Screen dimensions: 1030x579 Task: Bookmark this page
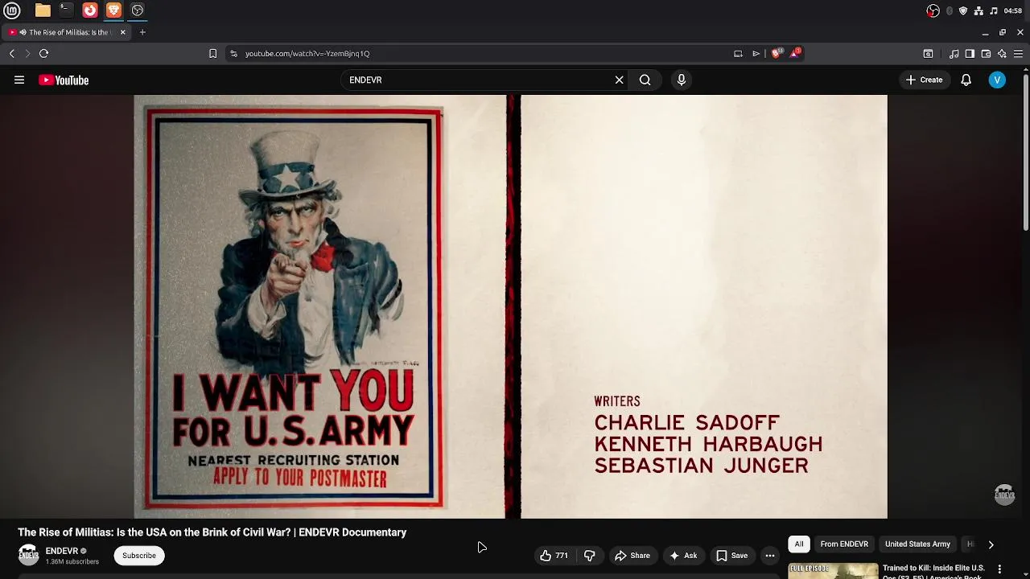point(212,54)
